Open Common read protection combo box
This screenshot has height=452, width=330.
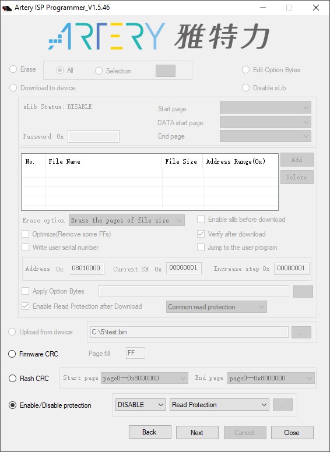point(216,307)
